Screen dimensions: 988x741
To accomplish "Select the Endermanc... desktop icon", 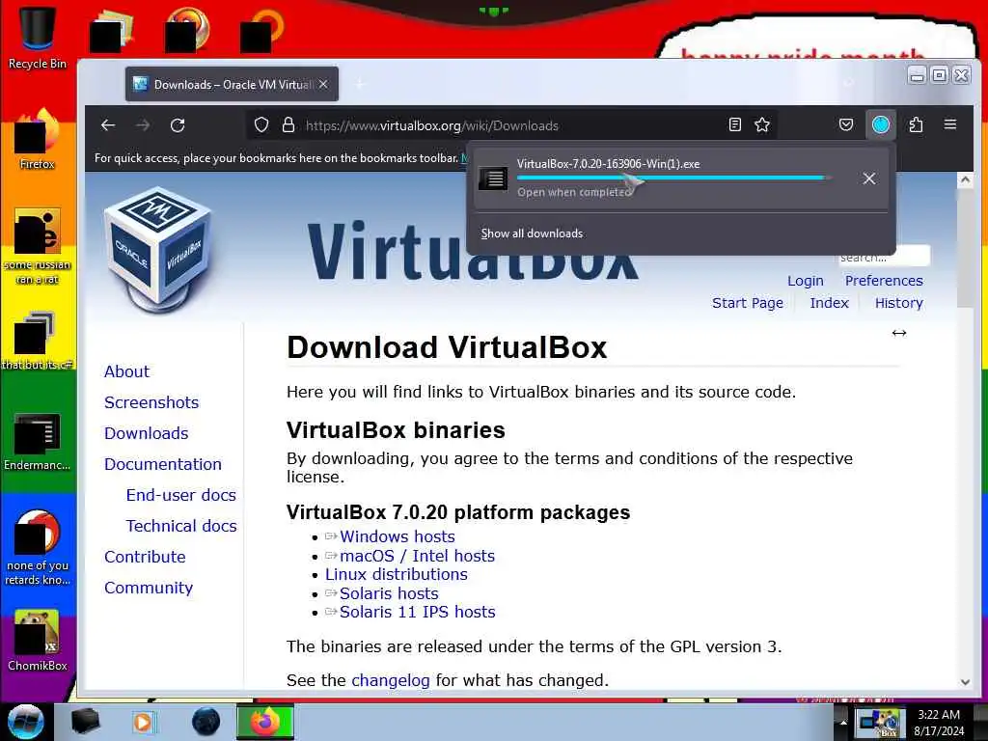I will (x=38, y=441).
